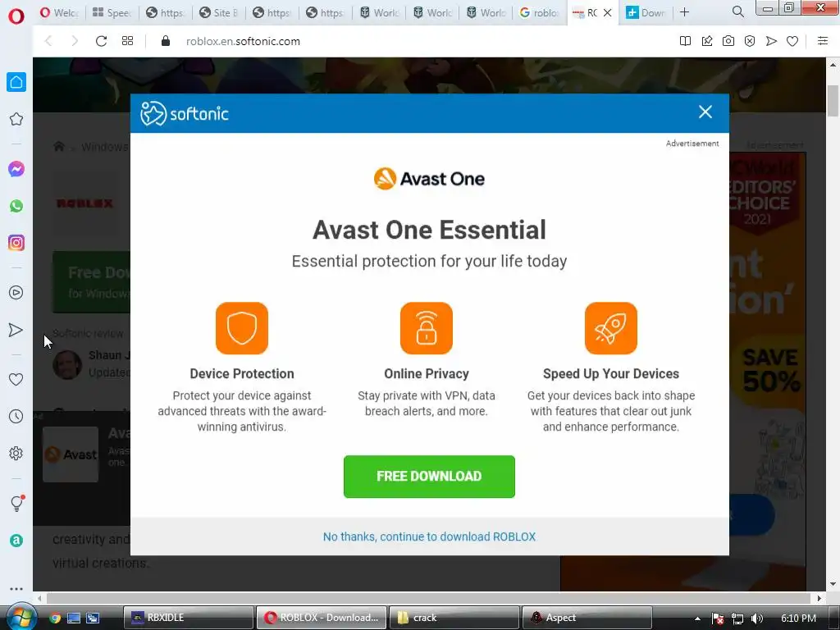This screenshot has height=630, width=840.
Task: Launch Instagram from the sidebar
Action: (16, 243)
